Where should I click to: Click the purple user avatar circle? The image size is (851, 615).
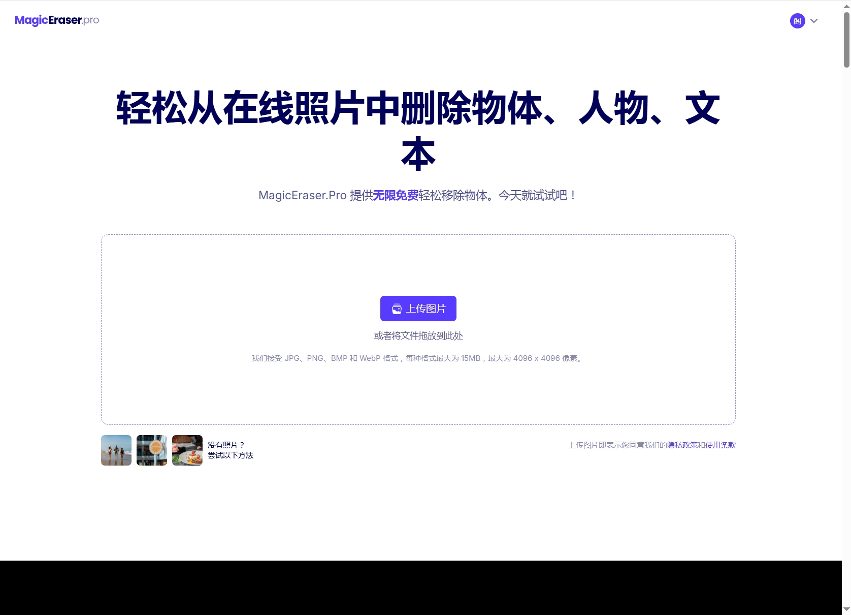click(x=797, y=21)
